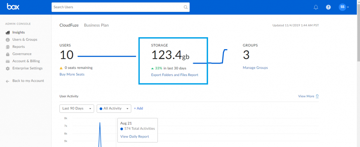Click Manage Groups link

click(255, 68)
